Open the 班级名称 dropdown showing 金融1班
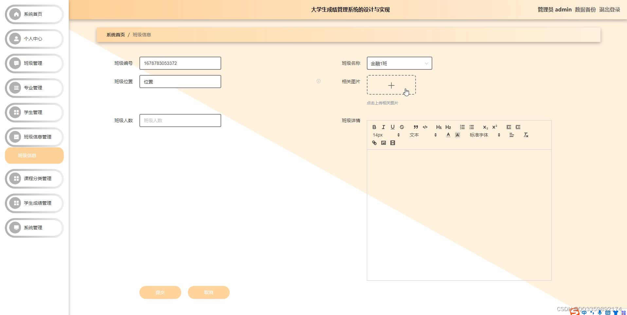Viewport: 627px width, 315px height. 399,63
